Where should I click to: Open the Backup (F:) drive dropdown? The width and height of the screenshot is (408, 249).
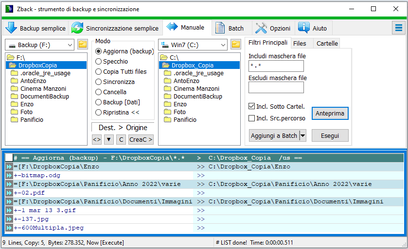(39, 45)
